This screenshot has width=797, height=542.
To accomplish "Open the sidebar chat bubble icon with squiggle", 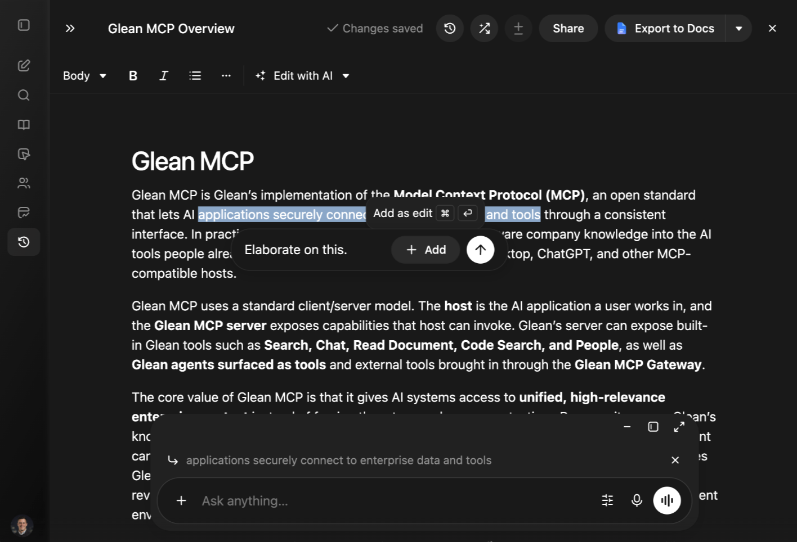I will (24, 212).
